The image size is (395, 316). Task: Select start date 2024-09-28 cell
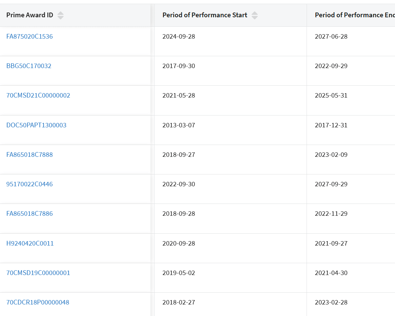pyautogui.click(x=179, y=37)
